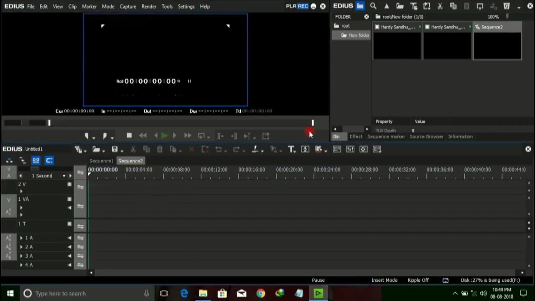
Task: Copy the selected clip in Bin toolbar
Action: [453, 6]
